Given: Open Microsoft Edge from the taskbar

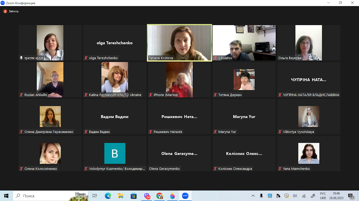Looking at the screenshot, I should tap(108, 196).
